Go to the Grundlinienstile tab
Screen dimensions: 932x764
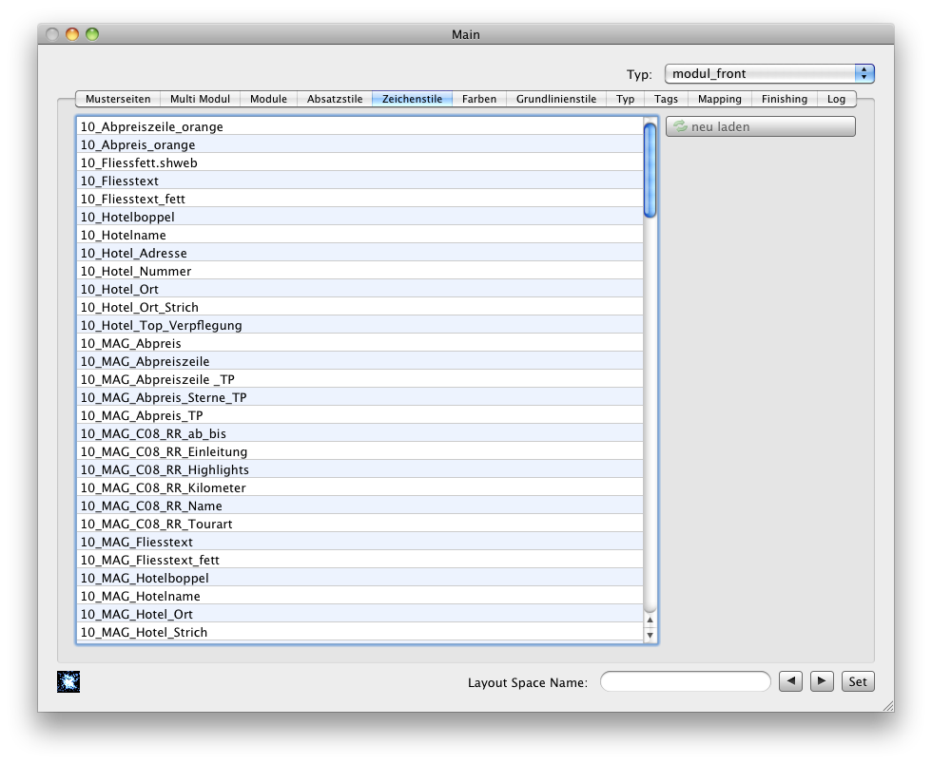[556, 99]
